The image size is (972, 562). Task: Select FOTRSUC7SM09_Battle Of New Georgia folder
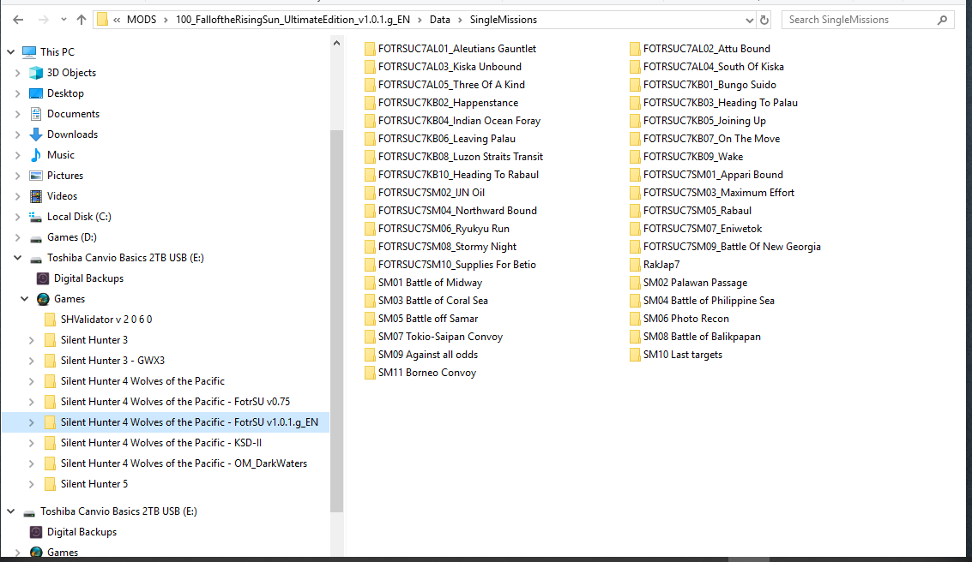coord(732,247)
